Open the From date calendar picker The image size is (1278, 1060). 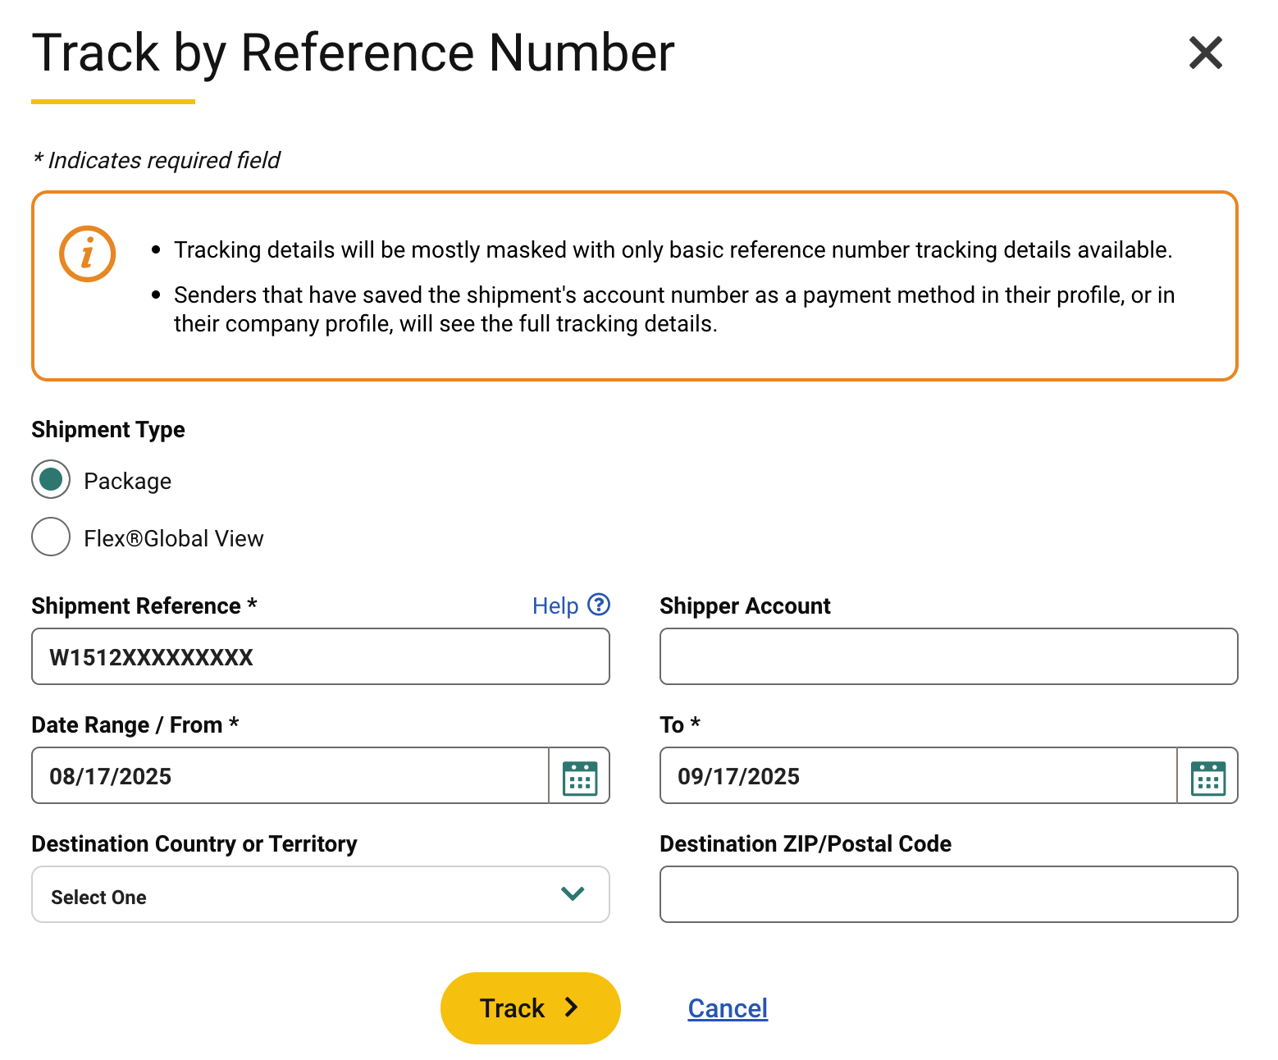[580, 776]
